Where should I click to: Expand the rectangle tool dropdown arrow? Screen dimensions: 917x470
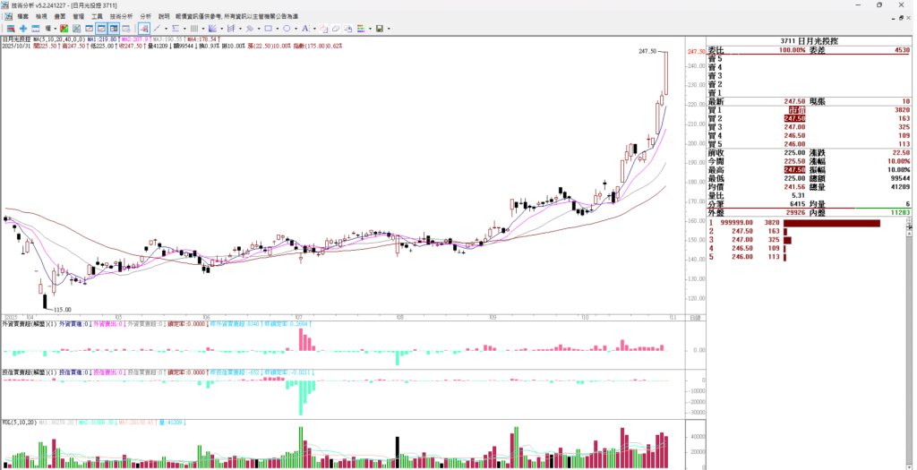tap(276, 29)
